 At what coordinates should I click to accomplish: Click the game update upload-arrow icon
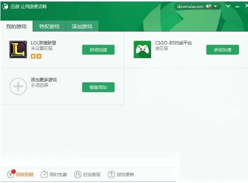point(111,174)
